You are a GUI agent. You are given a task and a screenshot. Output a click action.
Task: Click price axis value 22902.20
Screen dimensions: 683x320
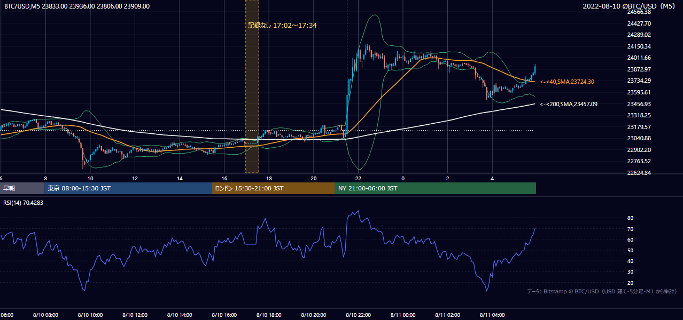click(x=639, y=150)
